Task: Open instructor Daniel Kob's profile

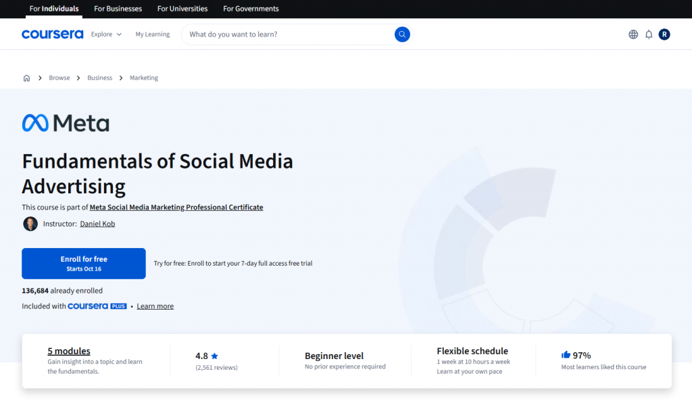Action: [x=97, y=224]
